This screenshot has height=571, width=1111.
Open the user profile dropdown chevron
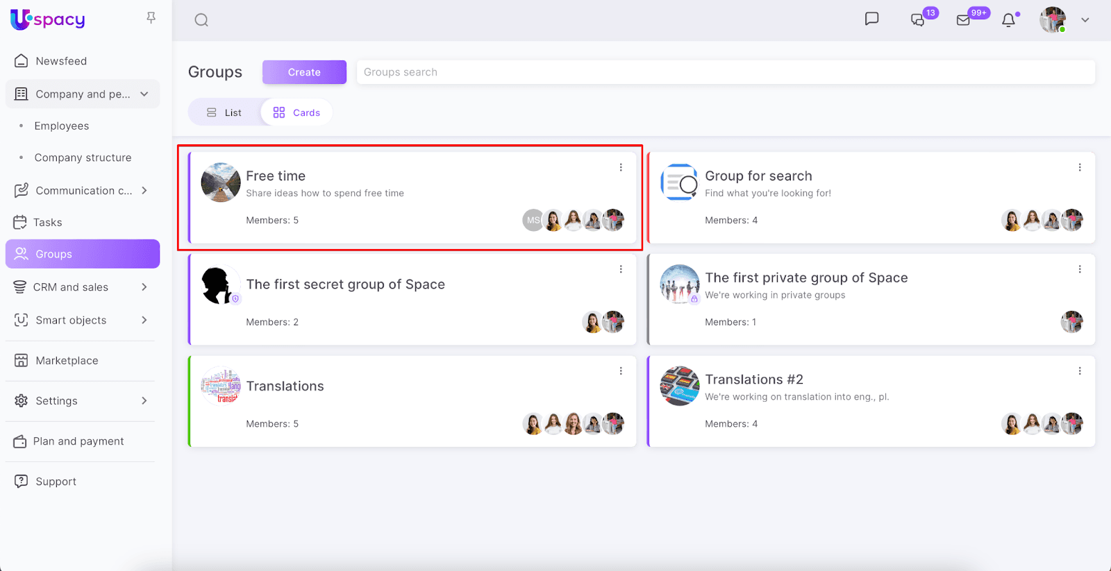pos(1085,20)
